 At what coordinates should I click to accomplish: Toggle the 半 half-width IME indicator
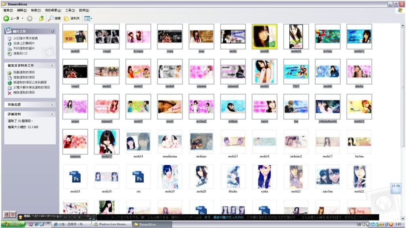12,215
